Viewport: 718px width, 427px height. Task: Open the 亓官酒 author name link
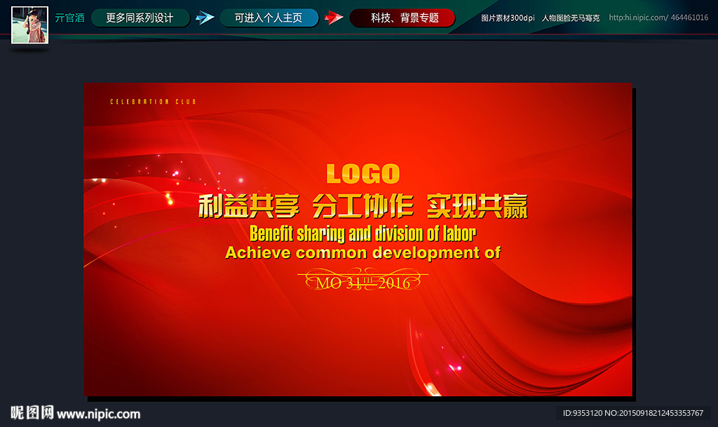pos(69,18)
